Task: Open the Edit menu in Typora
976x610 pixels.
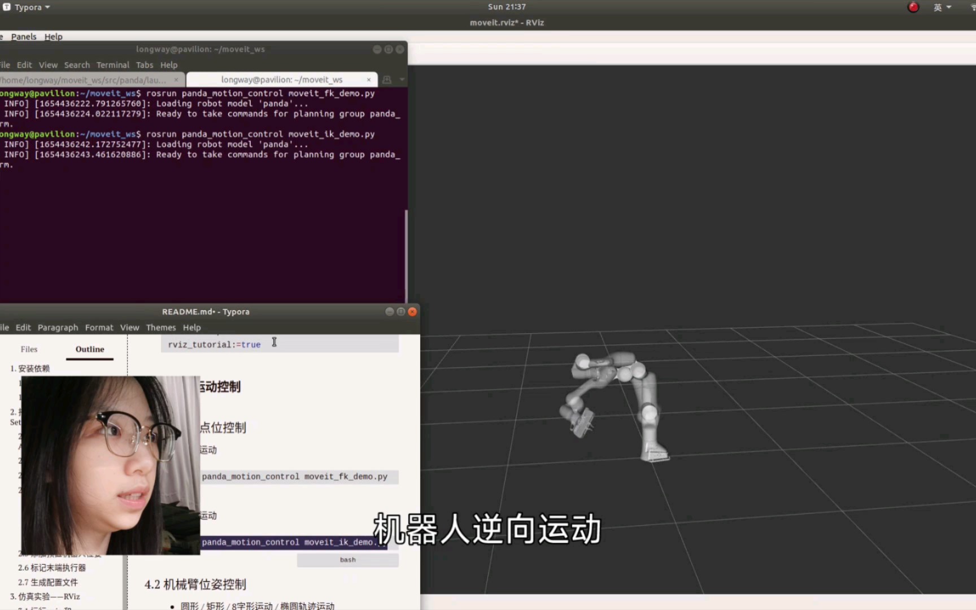Action: (23, 328)
